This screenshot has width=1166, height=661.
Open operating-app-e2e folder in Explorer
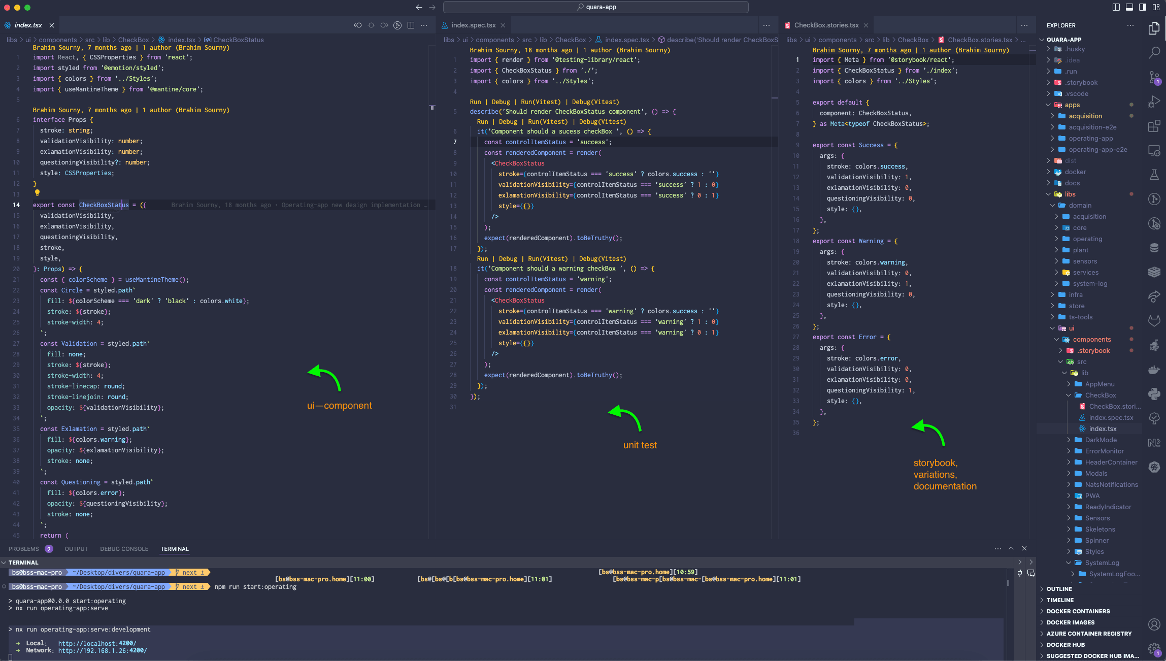point(1097,150)
